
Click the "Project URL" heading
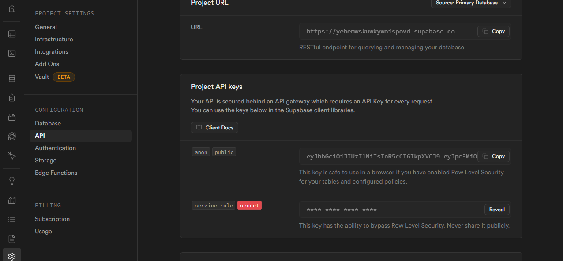[210, 3]
